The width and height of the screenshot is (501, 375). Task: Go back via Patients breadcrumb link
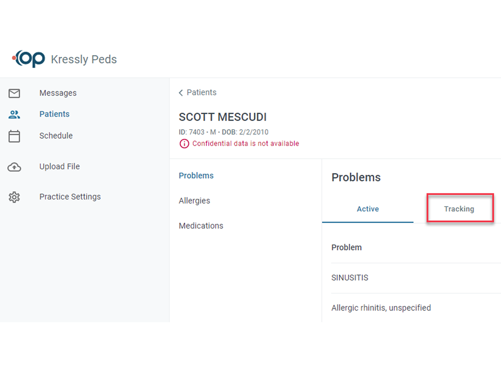tap(201, 92)
